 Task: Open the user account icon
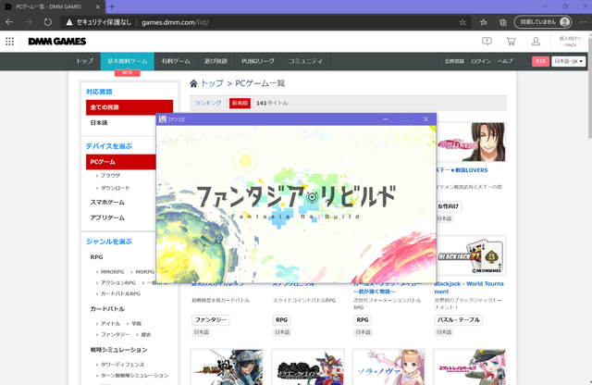coord(536,41)
